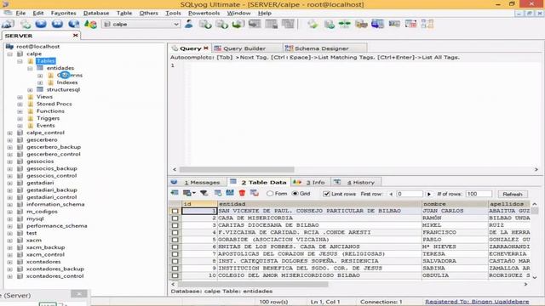This screenshot has width=545, height=306.
Task: Click the Registered To link in status bar
Action: coord(477,302)
